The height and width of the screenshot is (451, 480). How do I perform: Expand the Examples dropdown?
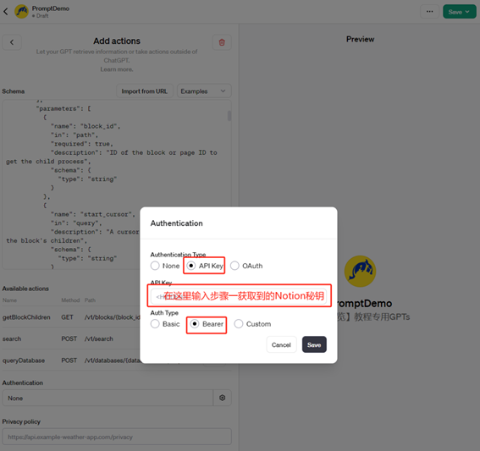pos(204,91)
